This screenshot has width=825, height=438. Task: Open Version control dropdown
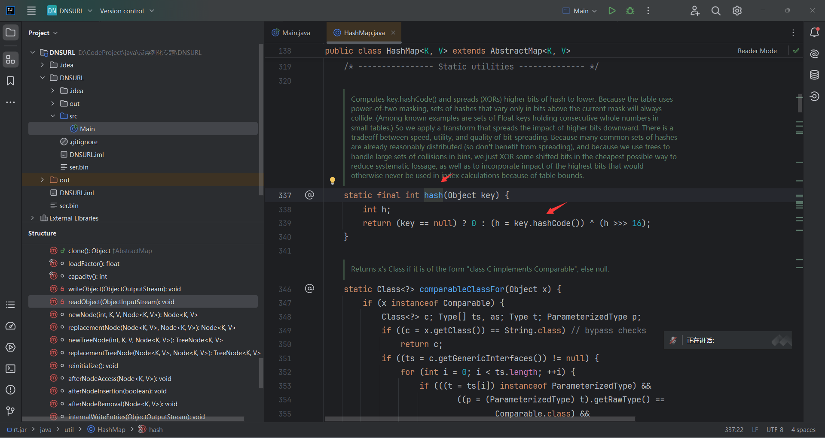click(x=127, y=11)
